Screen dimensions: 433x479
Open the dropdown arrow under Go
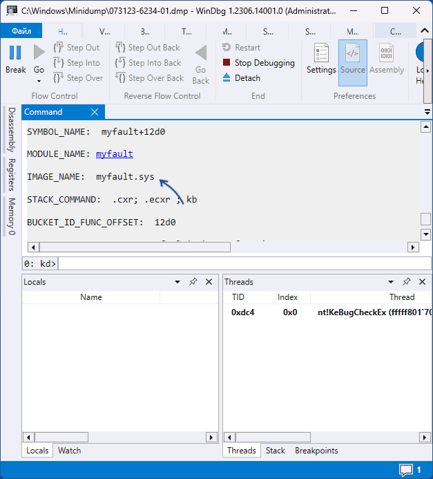[39, 82]
